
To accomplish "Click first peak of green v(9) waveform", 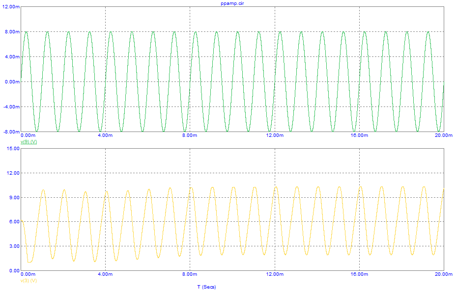I will click(26, 32).
